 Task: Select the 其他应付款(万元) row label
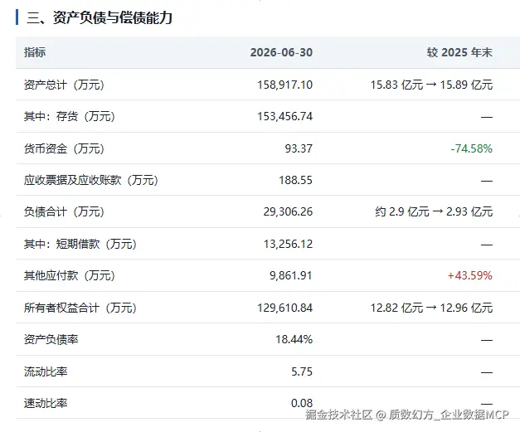(70, 275)
